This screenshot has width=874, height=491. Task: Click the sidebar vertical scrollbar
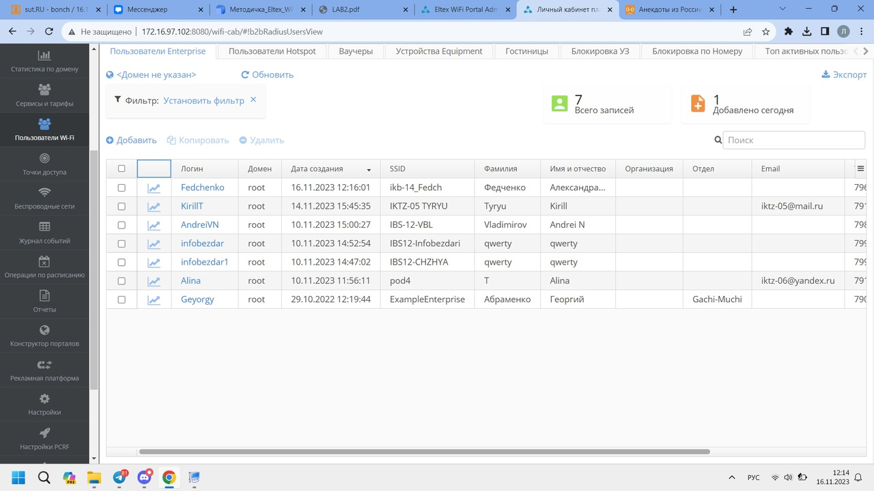(94, 269)
